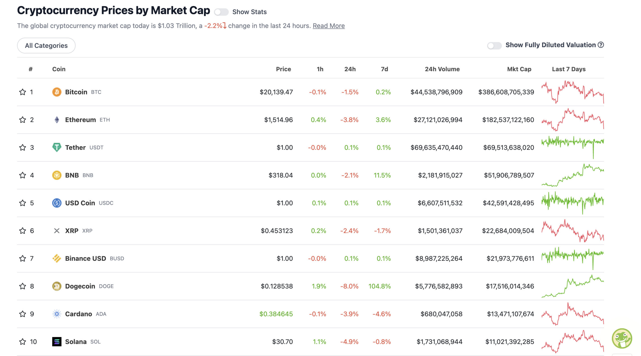Add USD Coin to favorites via star

click(23, 203)
